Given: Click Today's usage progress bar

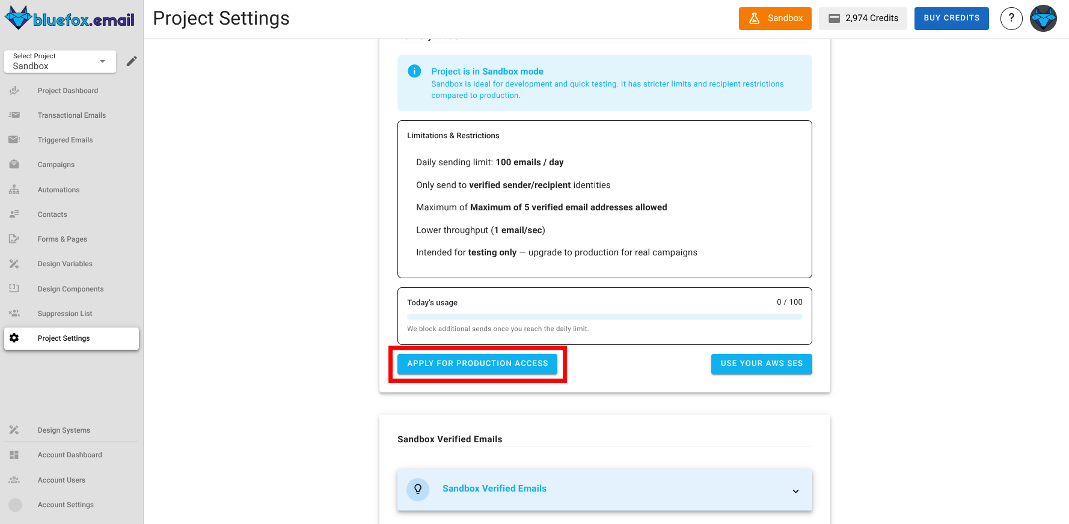Looking at the screenshot, I should point(604,317).
